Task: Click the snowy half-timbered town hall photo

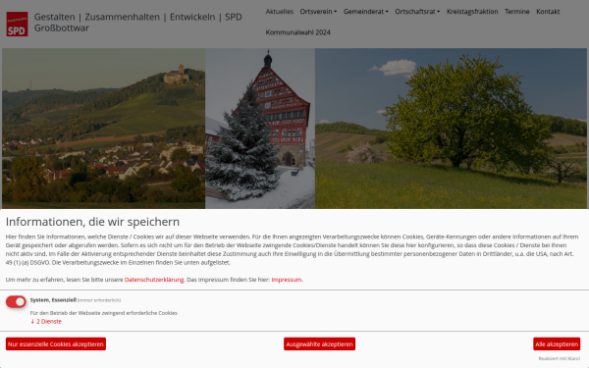Action: [x=260, y=128]
